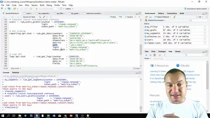Open the Global Environment dropdown
Viewport: 210px width, 118px height.
click(x=155, y=20)
